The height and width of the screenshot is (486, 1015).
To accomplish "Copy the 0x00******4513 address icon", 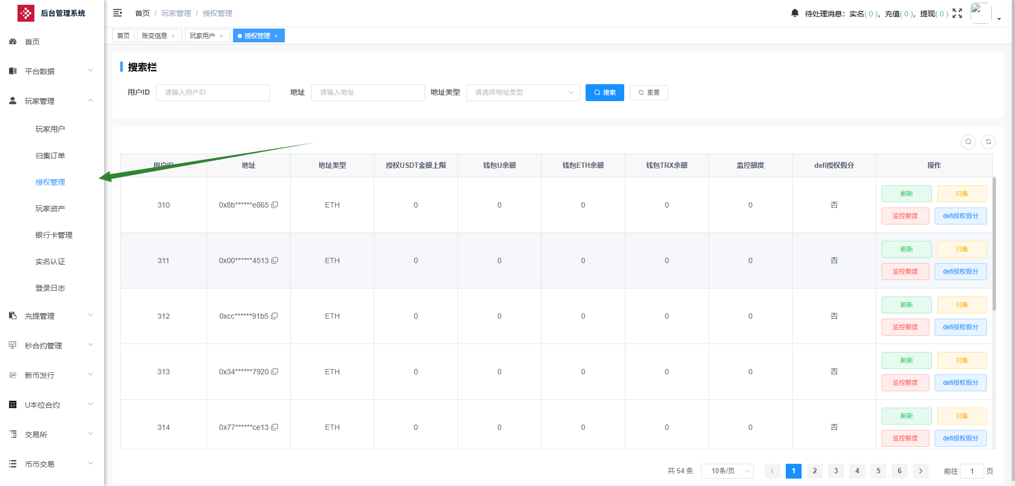I will [275, 260].
